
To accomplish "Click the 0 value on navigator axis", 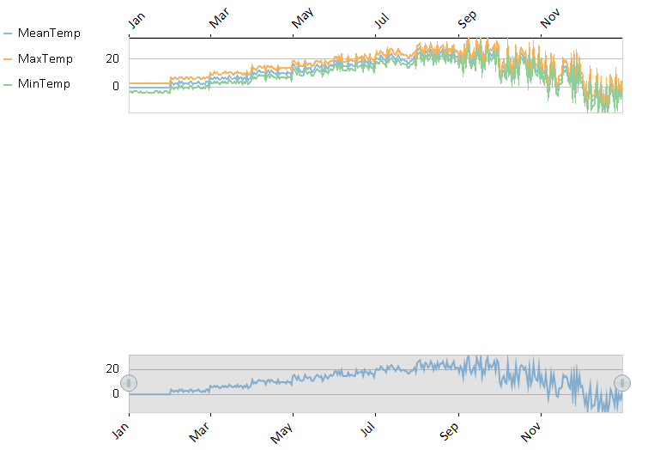I will tap(115, 393).
